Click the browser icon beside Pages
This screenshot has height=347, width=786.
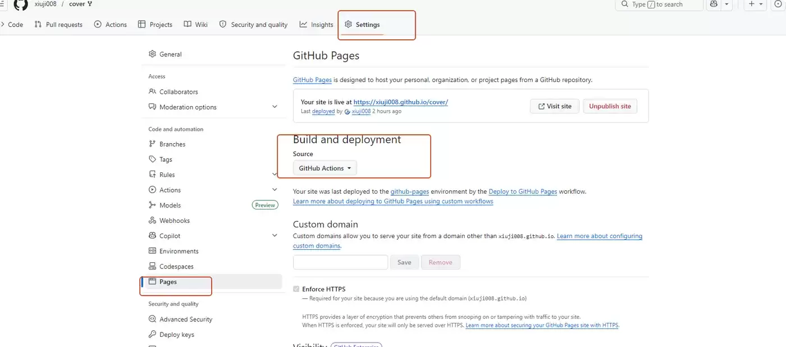click(x=152, y=281)
